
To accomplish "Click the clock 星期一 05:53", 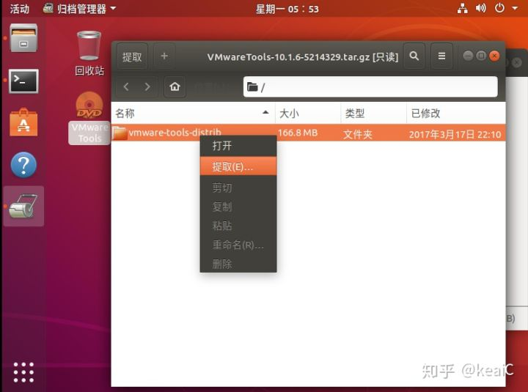I will click(x=287, y=9).
